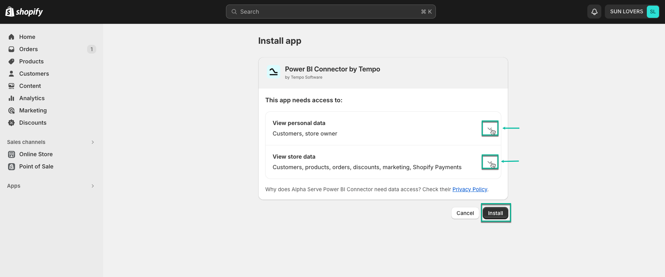Click 'Power BI Connector by Tempo' title
665x277 pixels.
click(332, 69)
